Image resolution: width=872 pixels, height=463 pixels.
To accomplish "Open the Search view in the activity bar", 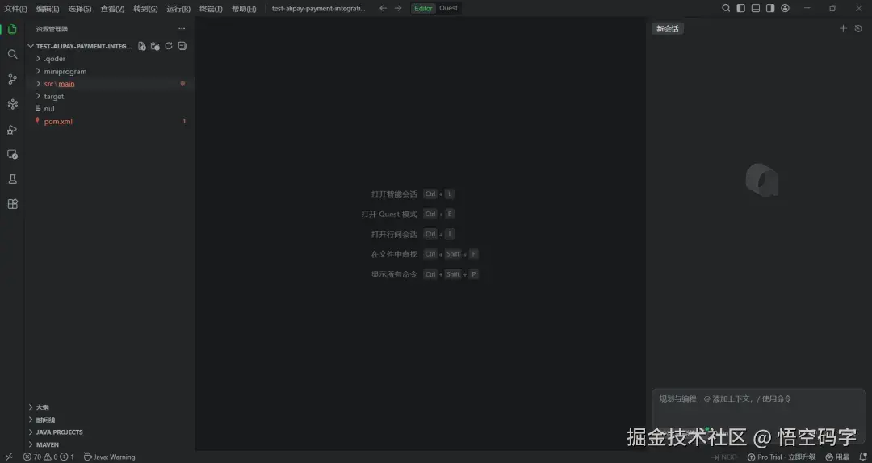I will 12,54.
